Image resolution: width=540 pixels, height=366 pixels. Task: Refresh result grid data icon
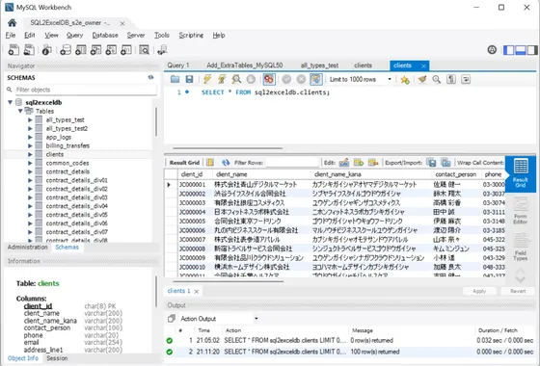[x=226, y=163]
